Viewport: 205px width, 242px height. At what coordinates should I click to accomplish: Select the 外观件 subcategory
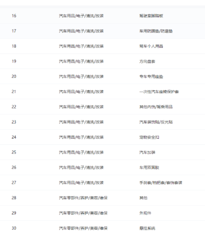click(145, 213)
